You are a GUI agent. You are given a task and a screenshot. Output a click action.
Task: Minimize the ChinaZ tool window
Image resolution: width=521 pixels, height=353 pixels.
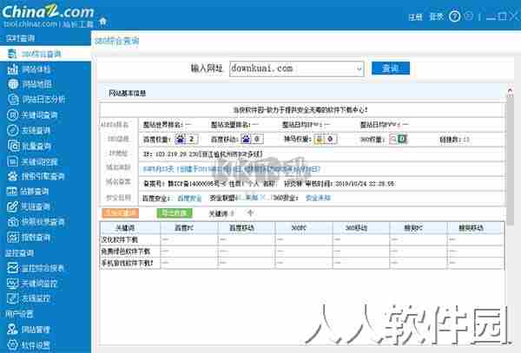(x=491, y=16)
